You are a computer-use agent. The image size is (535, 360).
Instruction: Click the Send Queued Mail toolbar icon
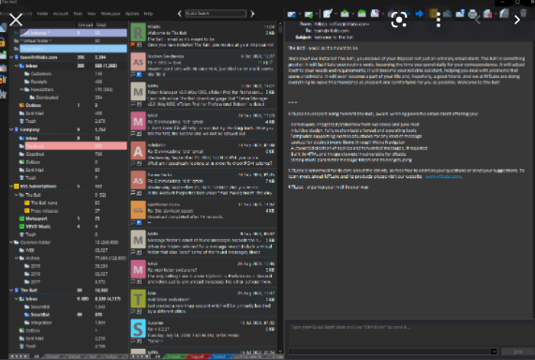coord(308,14)
